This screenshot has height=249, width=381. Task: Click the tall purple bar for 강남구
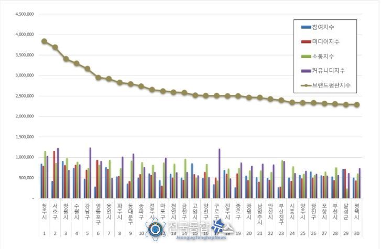[90, 173]
